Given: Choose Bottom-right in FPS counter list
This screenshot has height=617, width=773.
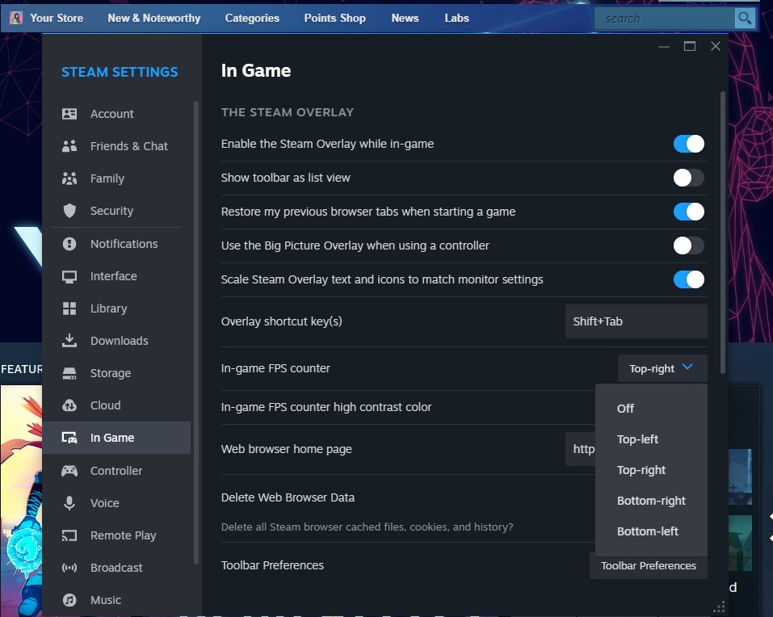Looking at the screenshot, I should [x=651, y=501].
